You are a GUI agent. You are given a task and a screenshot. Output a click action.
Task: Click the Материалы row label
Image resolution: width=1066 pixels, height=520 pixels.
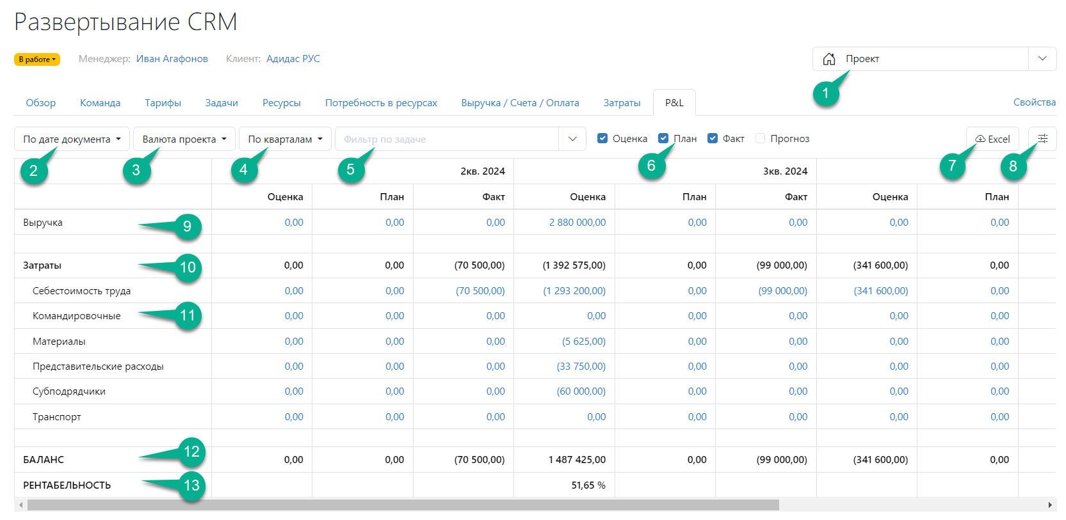[59, 342]
